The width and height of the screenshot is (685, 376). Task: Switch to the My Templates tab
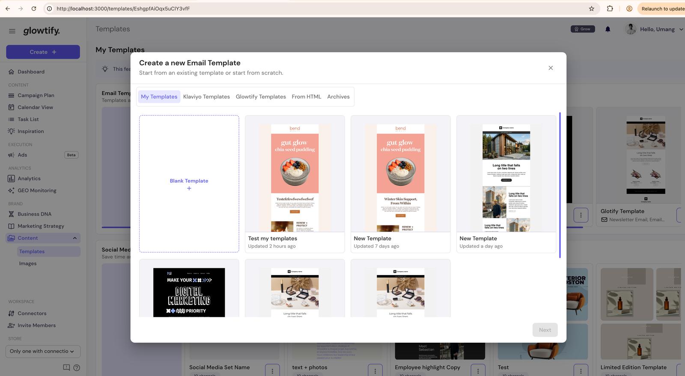159,97
